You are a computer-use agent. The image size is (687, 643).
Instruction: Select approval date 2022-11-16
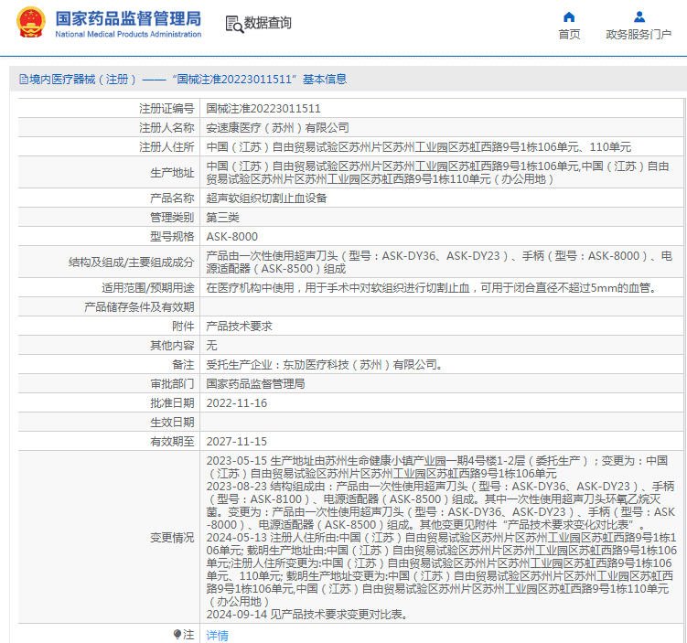(x=237, y=403)
